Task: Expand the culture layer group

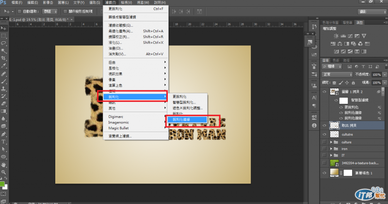Action: 331,142
